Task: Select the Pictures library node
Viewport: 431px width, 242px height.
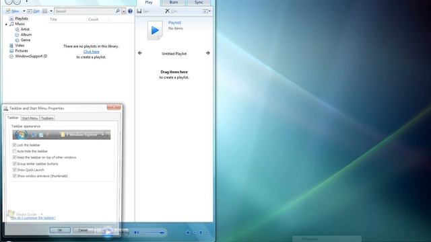Action: click(22, 51)
